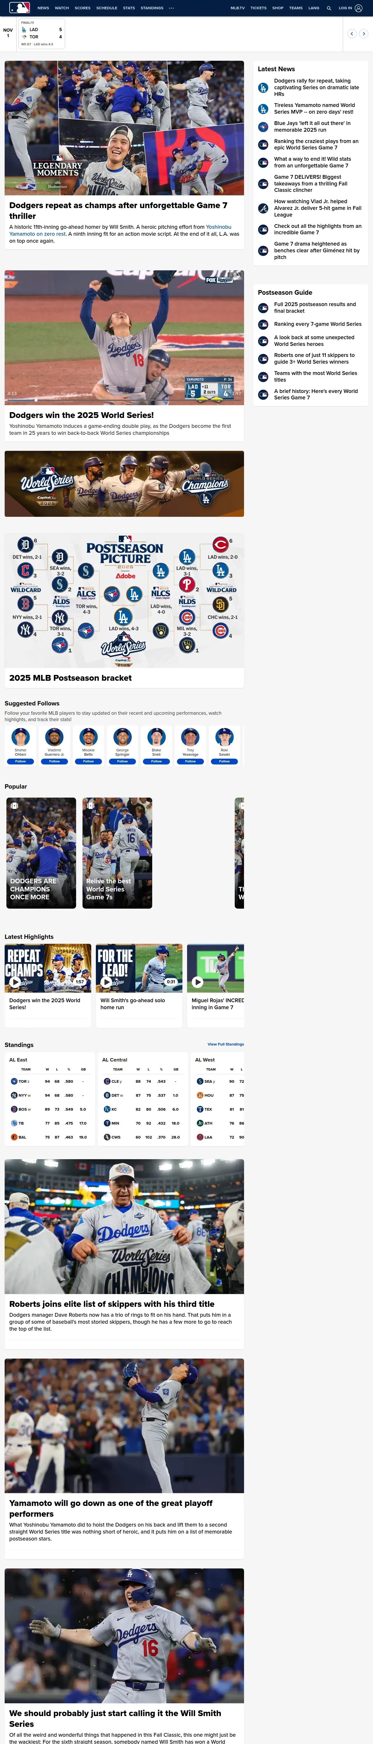Click Braves logo beside 'How watching Vlad Jr.' headline

263,208
